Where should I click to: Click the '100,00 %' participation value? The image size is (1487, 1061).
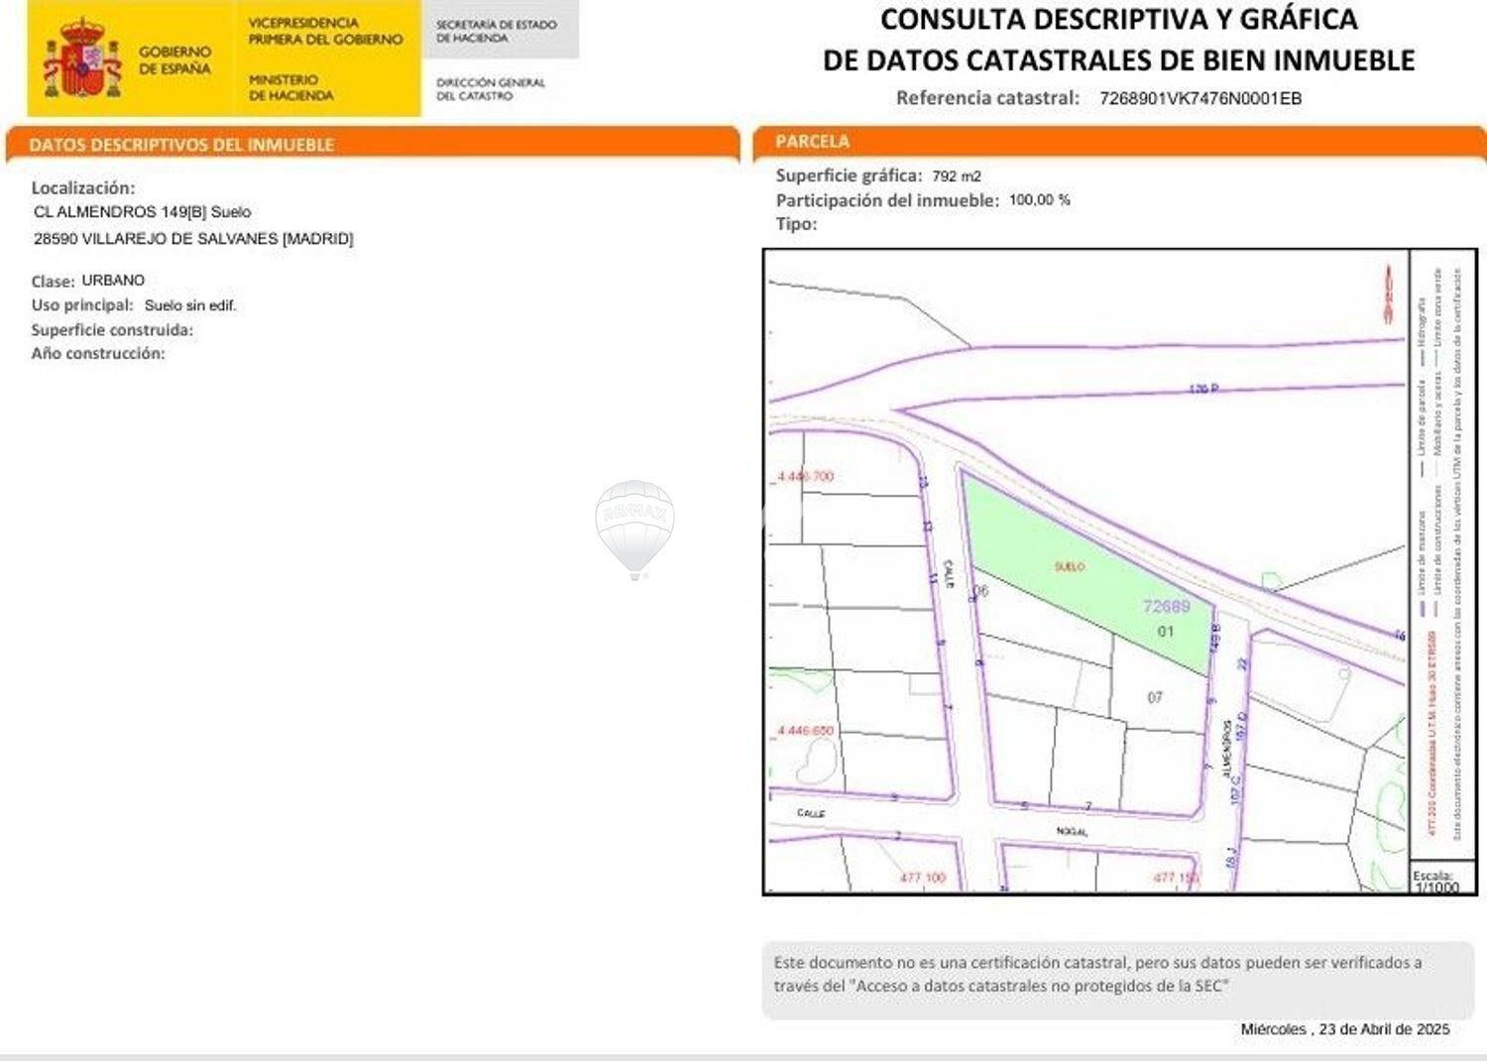coord(1040,200)
